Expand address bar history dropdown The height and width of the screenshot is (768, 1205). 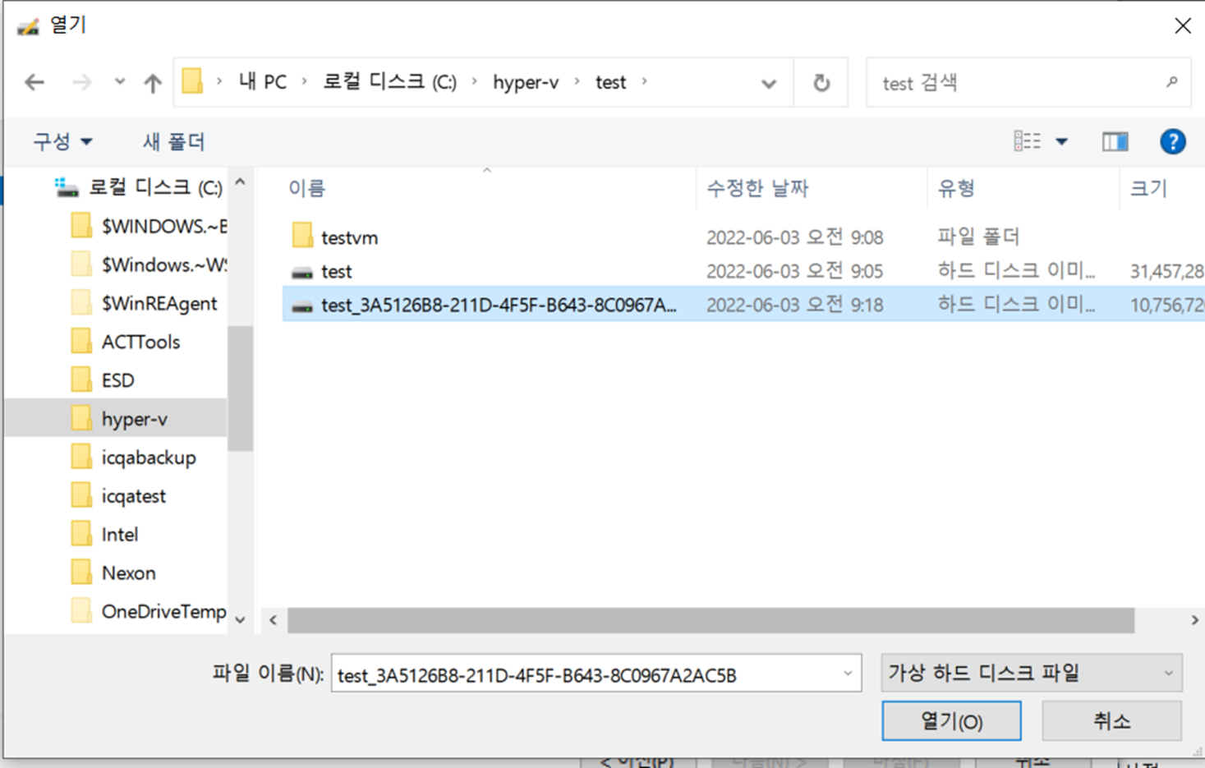768,83
